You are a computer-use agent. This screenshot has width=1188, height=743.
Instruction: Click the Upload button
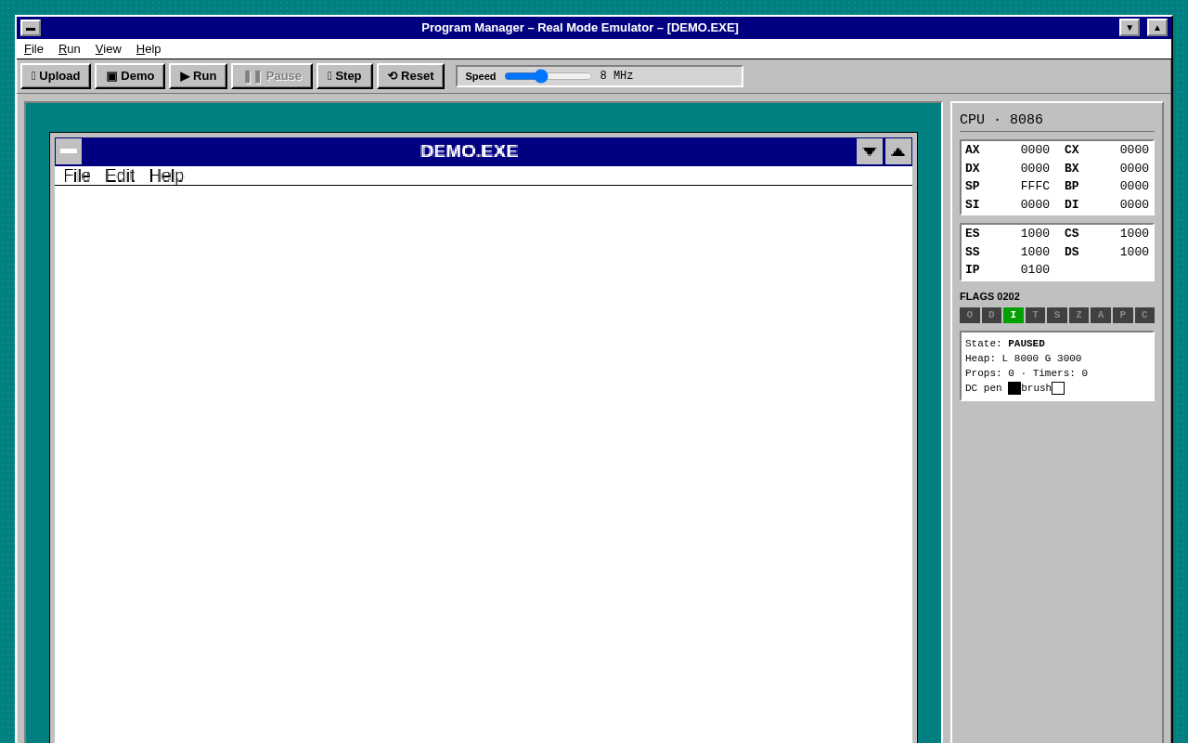pos(56,76)
